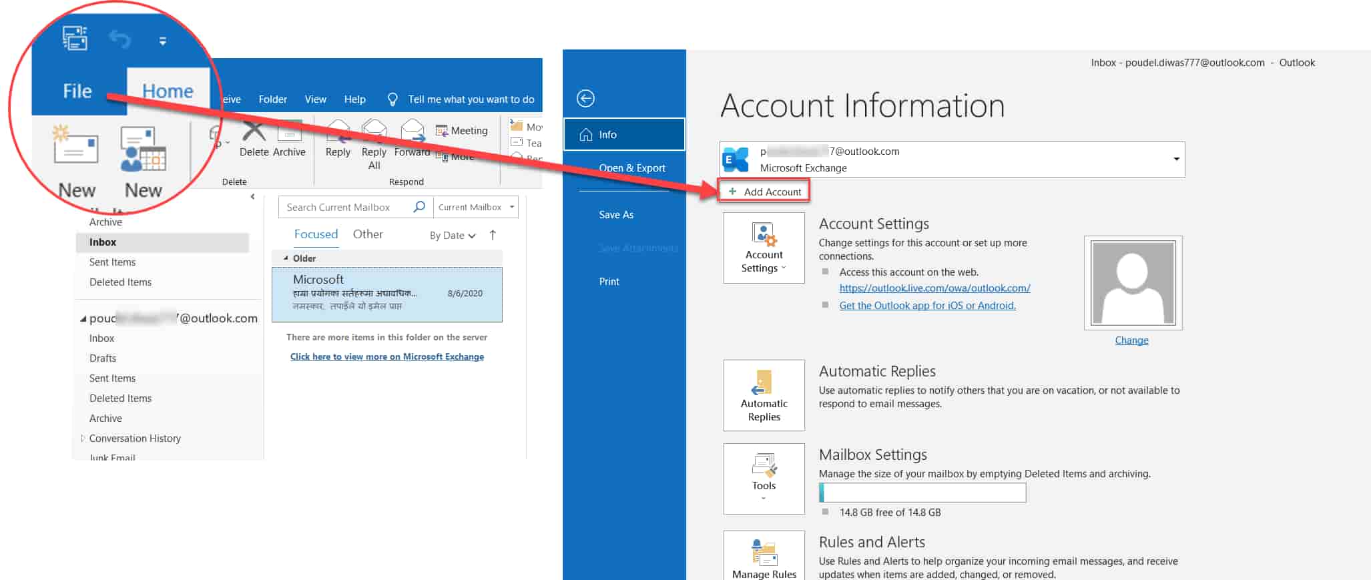Image resolution: width=1371 pixels, height=580 pixels.
Task: Click the Manage Rules icon button
Action: tap(764, 557)
